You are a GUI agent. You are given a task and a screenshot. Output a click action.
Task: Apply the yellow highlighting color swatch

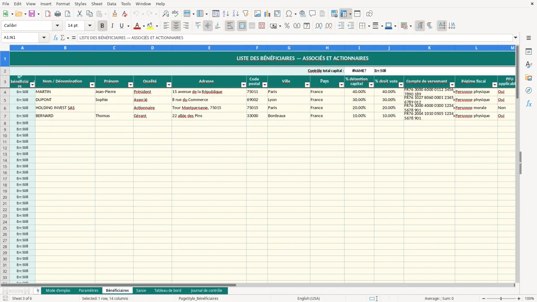(150, 26)
